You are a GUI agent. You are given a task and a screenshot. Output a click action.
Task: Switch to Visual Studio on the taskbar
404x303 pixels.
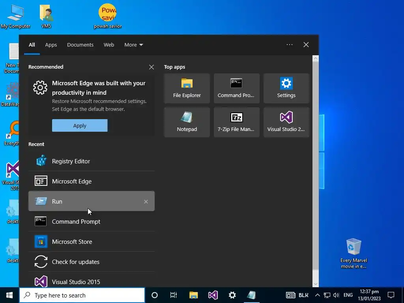pyautogui.click(x=213, y=295)
